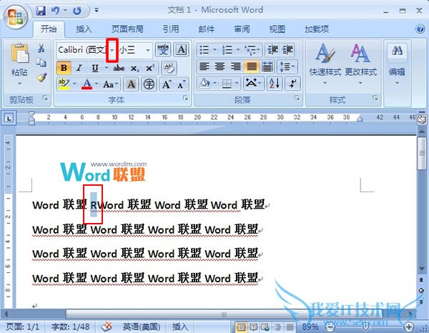This screenshot has height=333, width=429.
Task: Toggle subscript formatting
Action: (x=134, y=69)
